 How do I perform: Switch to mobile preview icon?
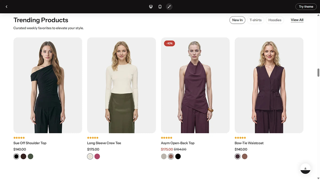click(160, 7)
